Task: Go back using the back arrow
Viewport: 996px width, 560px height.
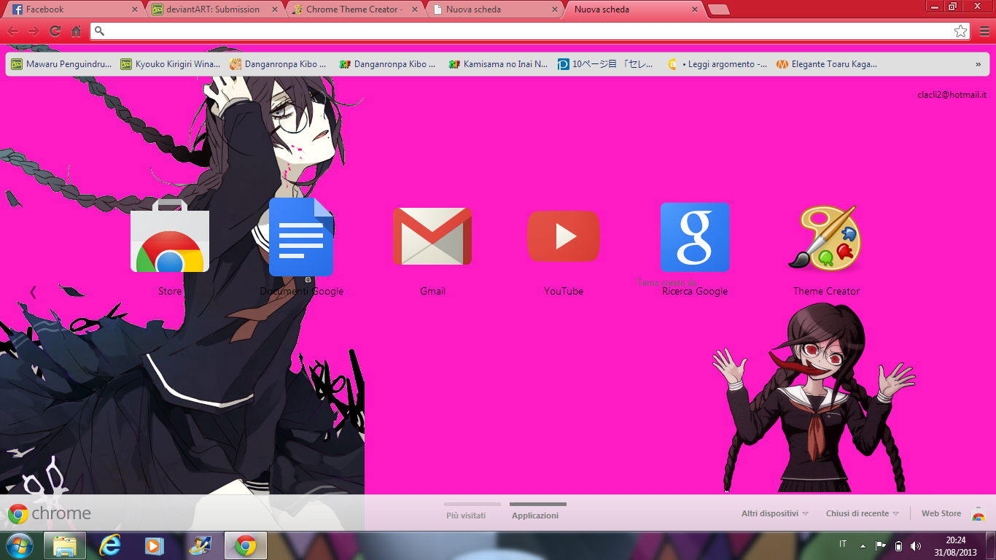Action: [x=13, y=31]
